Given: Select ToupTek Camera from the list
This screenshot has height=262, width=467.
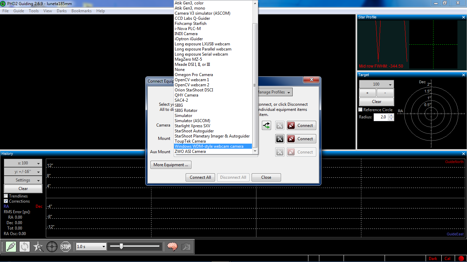Looking at the screenshot, I should coord(213,141).
